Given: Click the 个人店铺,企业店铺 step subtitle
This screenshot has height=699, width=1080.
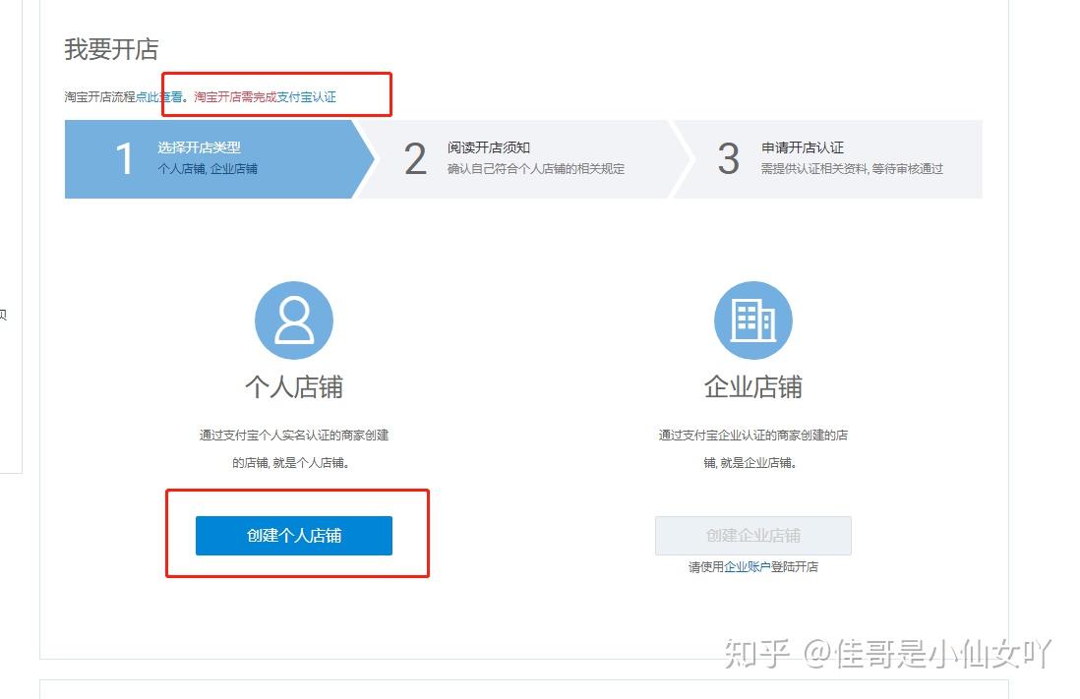Looking at the screenshot, I should point(208,169).
